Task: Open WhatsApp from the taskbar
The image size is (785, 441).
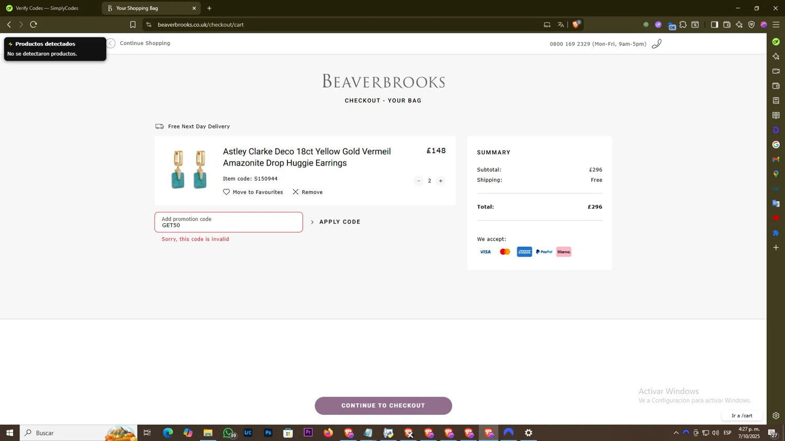Action: (x=229, y=433)
